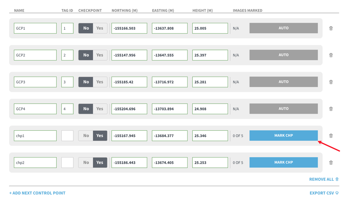The width and height of the screenshot is (358, 205).
Task: Edit the GCP3 name field
Action: click(35, 82)
